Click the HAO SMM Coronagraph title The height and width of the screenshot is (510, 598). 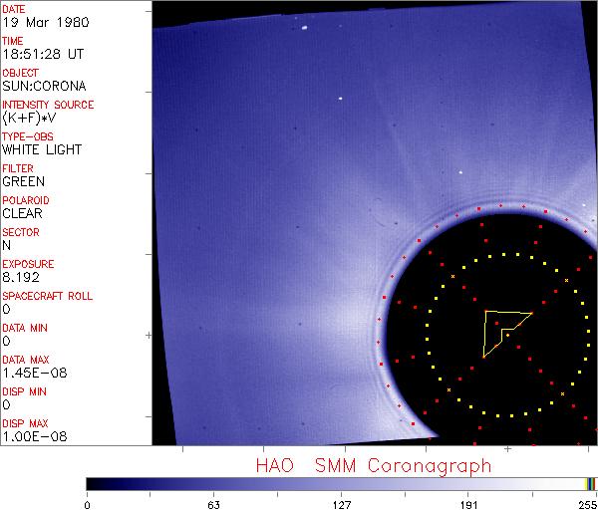pos(374,465)
